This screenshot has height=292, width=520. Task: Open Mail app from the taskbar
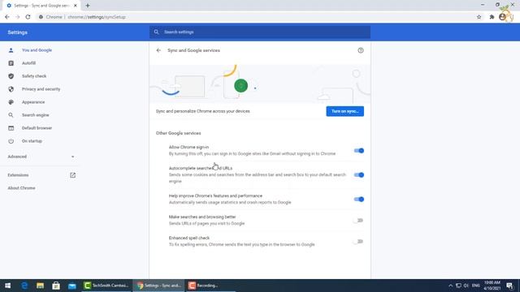pyautogui.click(x=72, y=286)
